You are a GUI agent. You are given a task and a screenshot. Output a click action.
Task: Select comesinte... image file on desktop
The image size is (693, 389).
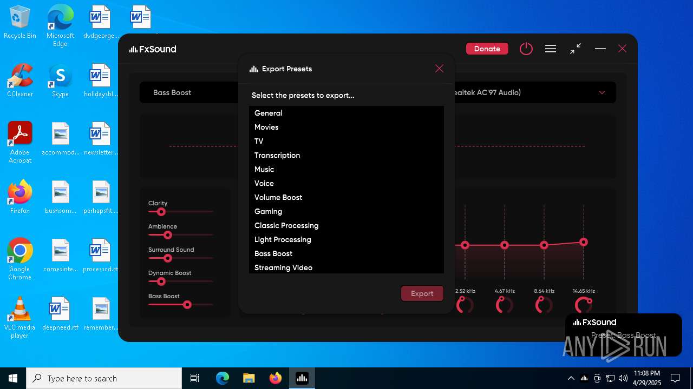pyautogui.click(x=60, y=255)
